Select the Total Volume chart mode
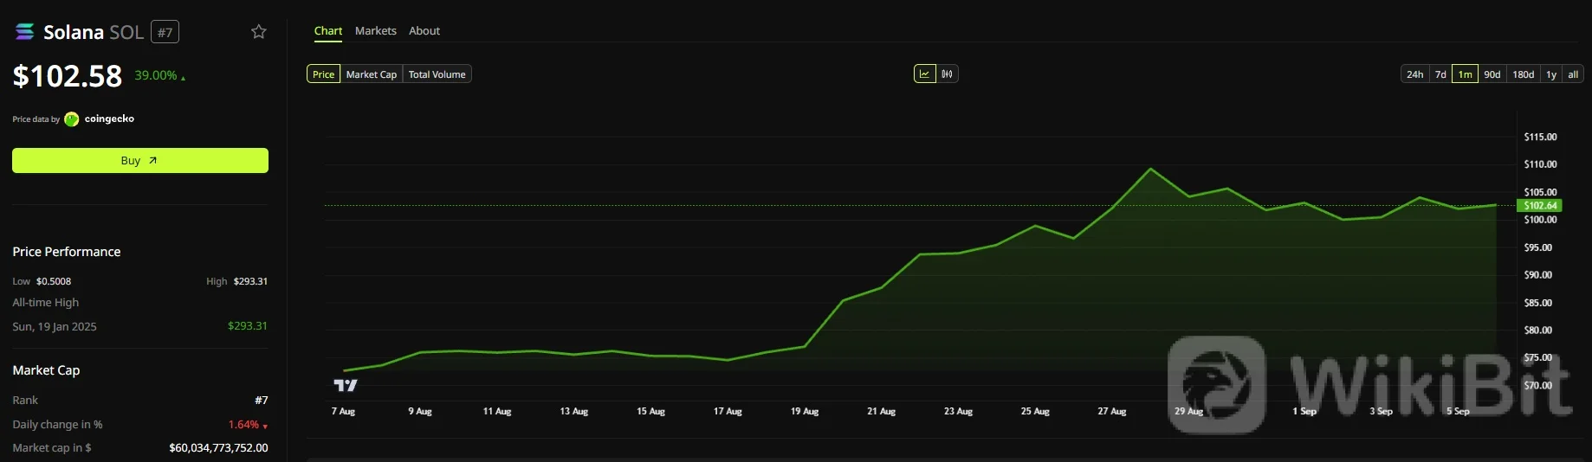Image resolution: width=1592 pixels, height=462 pixels. 437,74
